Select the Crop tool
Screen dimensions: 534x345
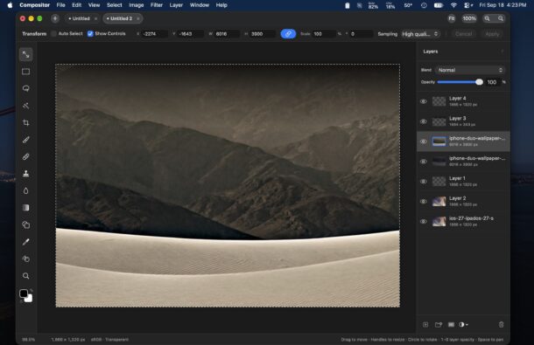tap(26, 122)
